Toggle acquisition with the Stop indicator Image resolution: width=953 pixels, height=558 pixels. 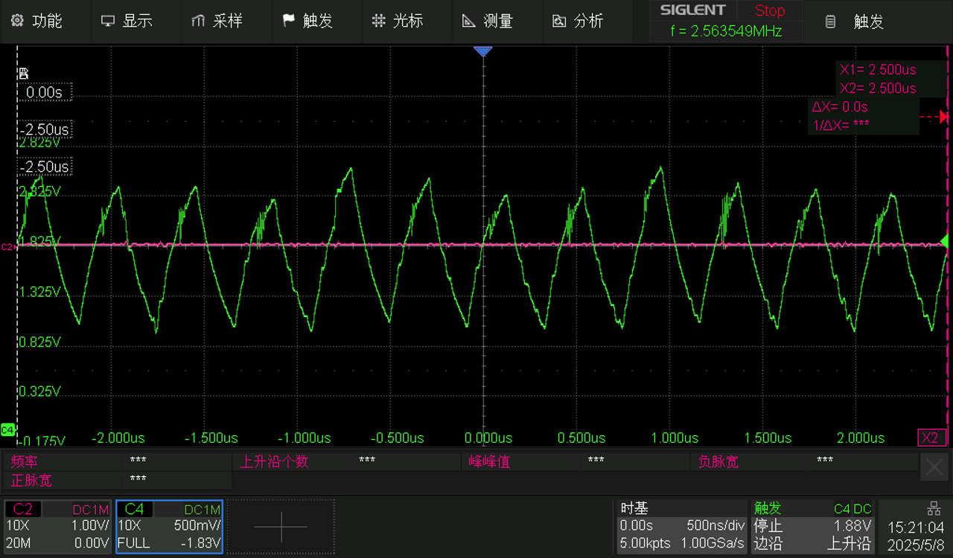pyautogui.click(x=769, y=10)
